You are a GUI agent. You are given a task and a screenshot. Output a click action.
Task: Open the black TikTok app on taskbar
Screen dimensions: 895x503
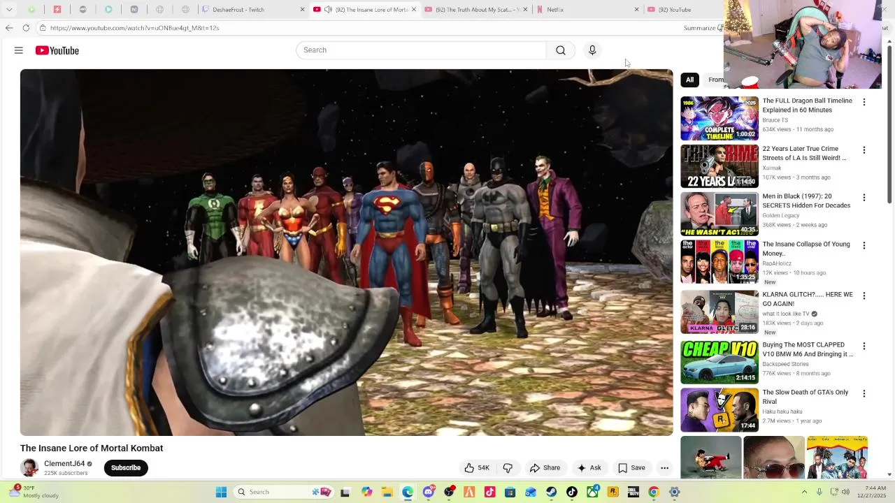(572, 492)
